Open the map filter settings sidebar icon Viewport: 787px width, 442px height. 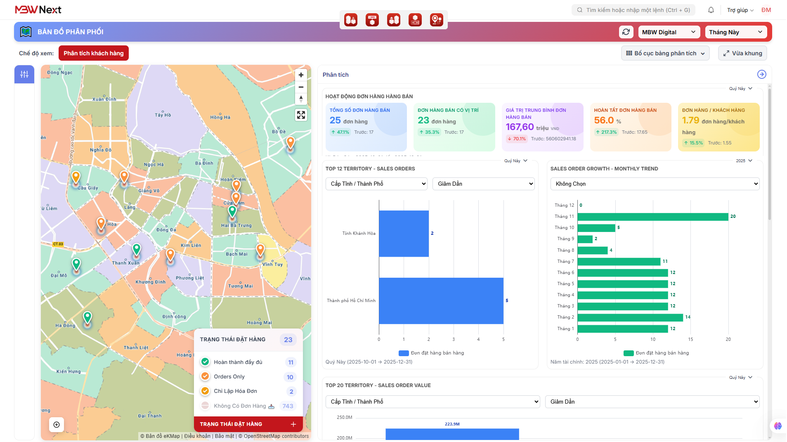[x=24, y=74]
